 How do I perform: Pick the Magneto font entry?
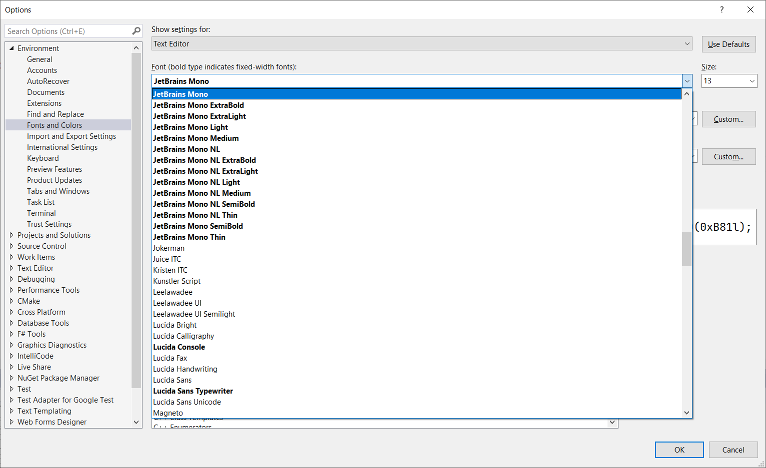pyautogui.click(x=416, y=413)
